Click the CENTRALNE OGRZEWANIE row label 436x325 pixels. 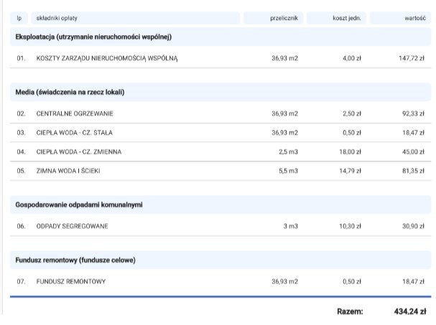(x=75, y=113)
